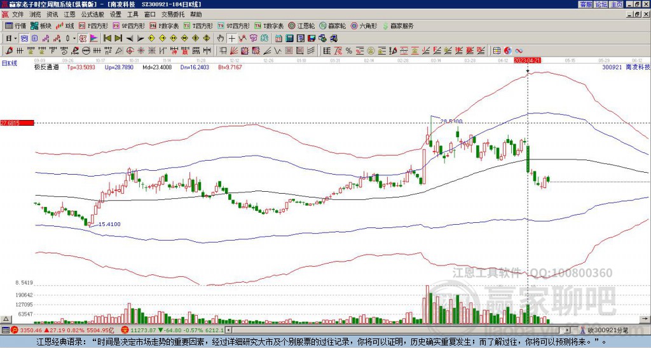Open the calculator icon in toolbar

[289, 39]
